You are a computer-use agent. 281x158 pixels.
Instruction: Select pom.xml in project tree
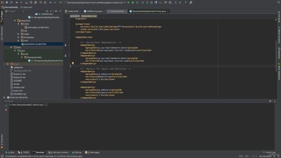point(17,91)
